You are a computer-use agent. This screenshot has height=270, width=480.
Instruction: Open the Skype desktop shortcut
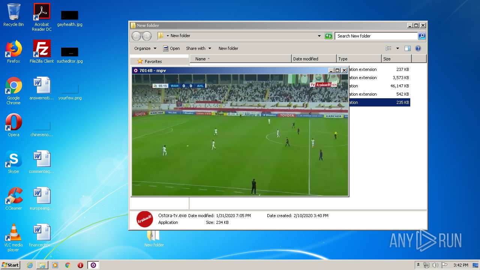(13, 162)
